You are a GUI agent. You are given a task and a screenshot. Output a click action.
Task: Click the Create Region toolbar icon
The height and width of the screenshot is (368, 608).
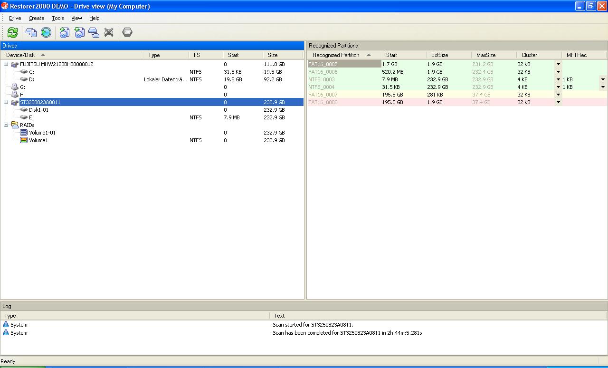[94, 32]
